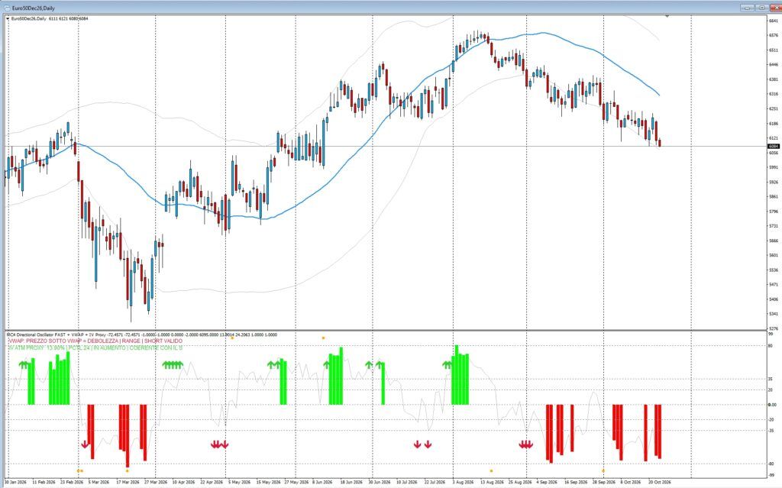Click the 6641 price level on the axis
782x488 pixels.
774,21
